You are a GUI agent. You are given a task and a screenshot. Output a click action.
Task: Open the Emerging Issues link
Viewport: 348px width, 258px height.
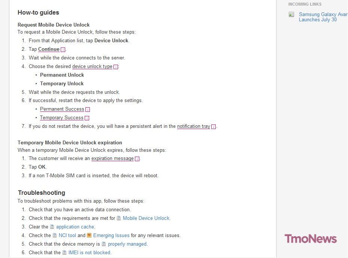(x=111, y=235)
